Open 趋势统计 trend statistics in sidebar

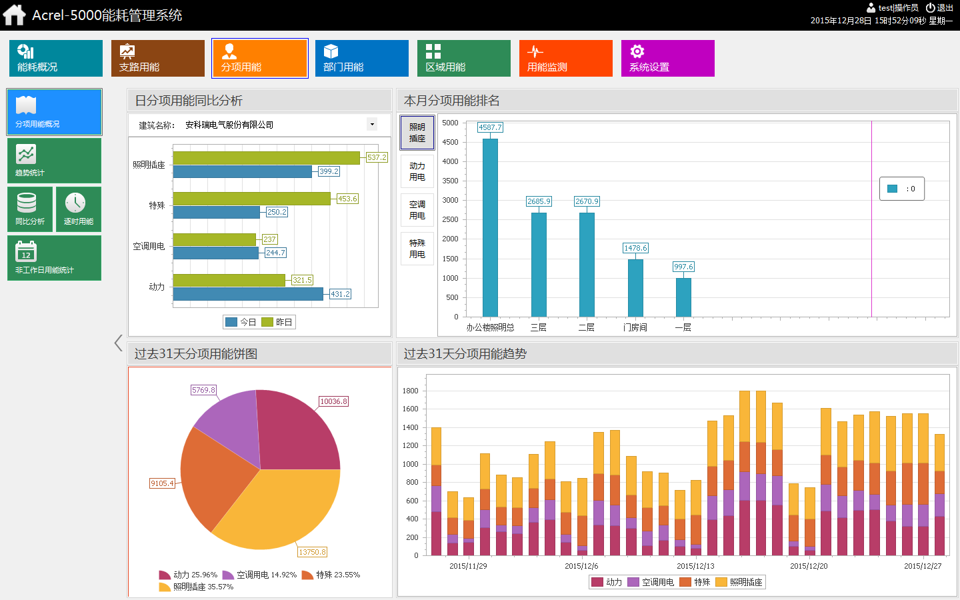coord(54,161)
